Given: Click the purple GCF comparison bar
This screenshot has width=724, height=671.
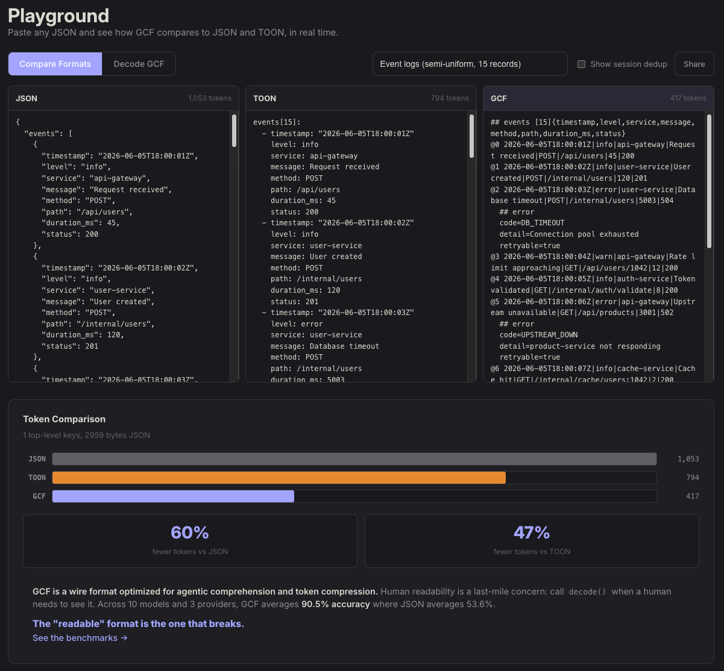Looking at the screenshot, I should [173, 496].
